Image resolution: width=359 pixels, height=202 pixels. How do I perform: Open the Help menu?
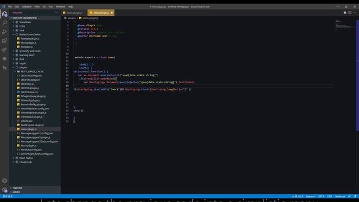coord(71,7)
